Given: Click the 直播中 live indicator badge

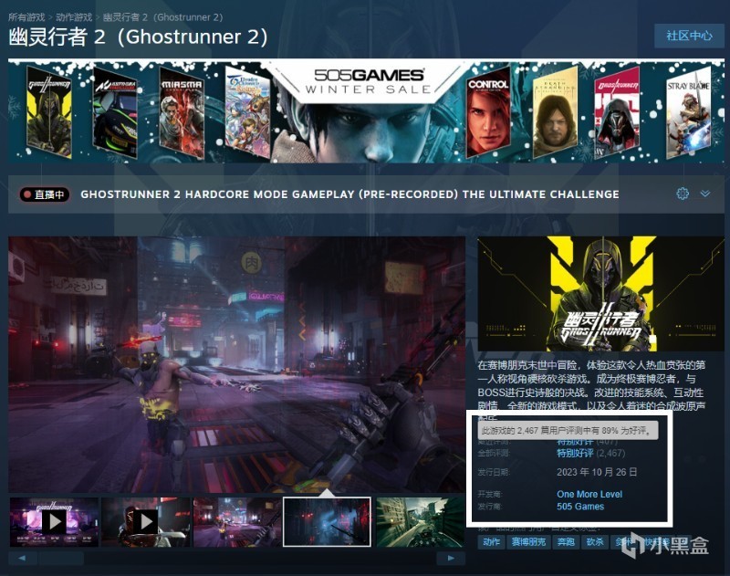Looking at the screenshot, I should pyautogui.click(x=45, y=194).
